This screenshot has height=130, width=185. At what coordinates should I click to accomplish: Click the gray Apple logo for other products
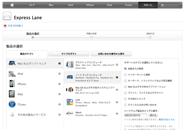[12, 114]
